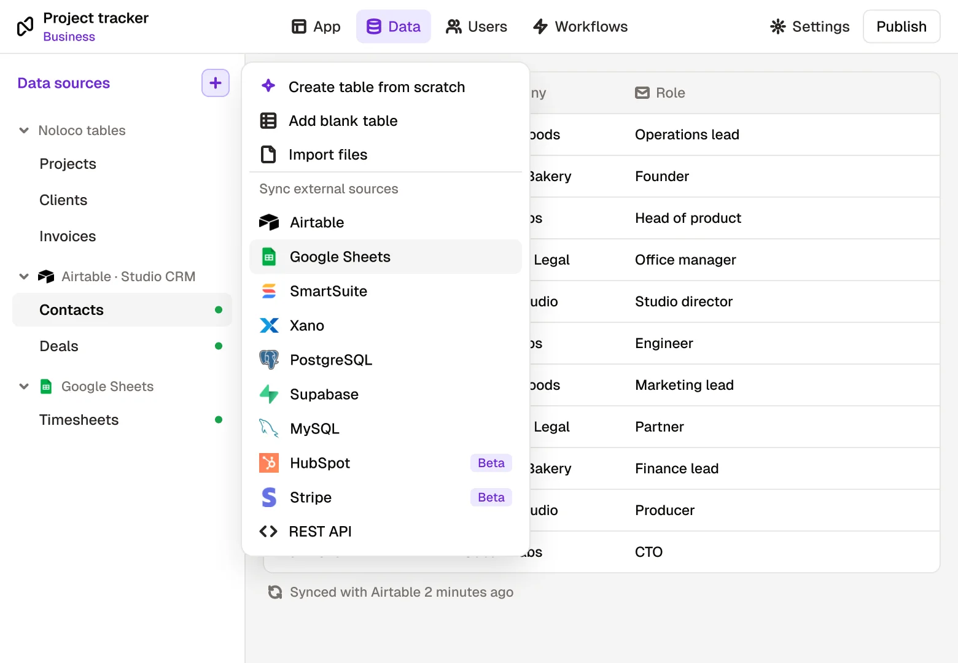Choose MySQL from the menu
The width and height of the screenshot is (958, 663).
click(x=386, y=428)
